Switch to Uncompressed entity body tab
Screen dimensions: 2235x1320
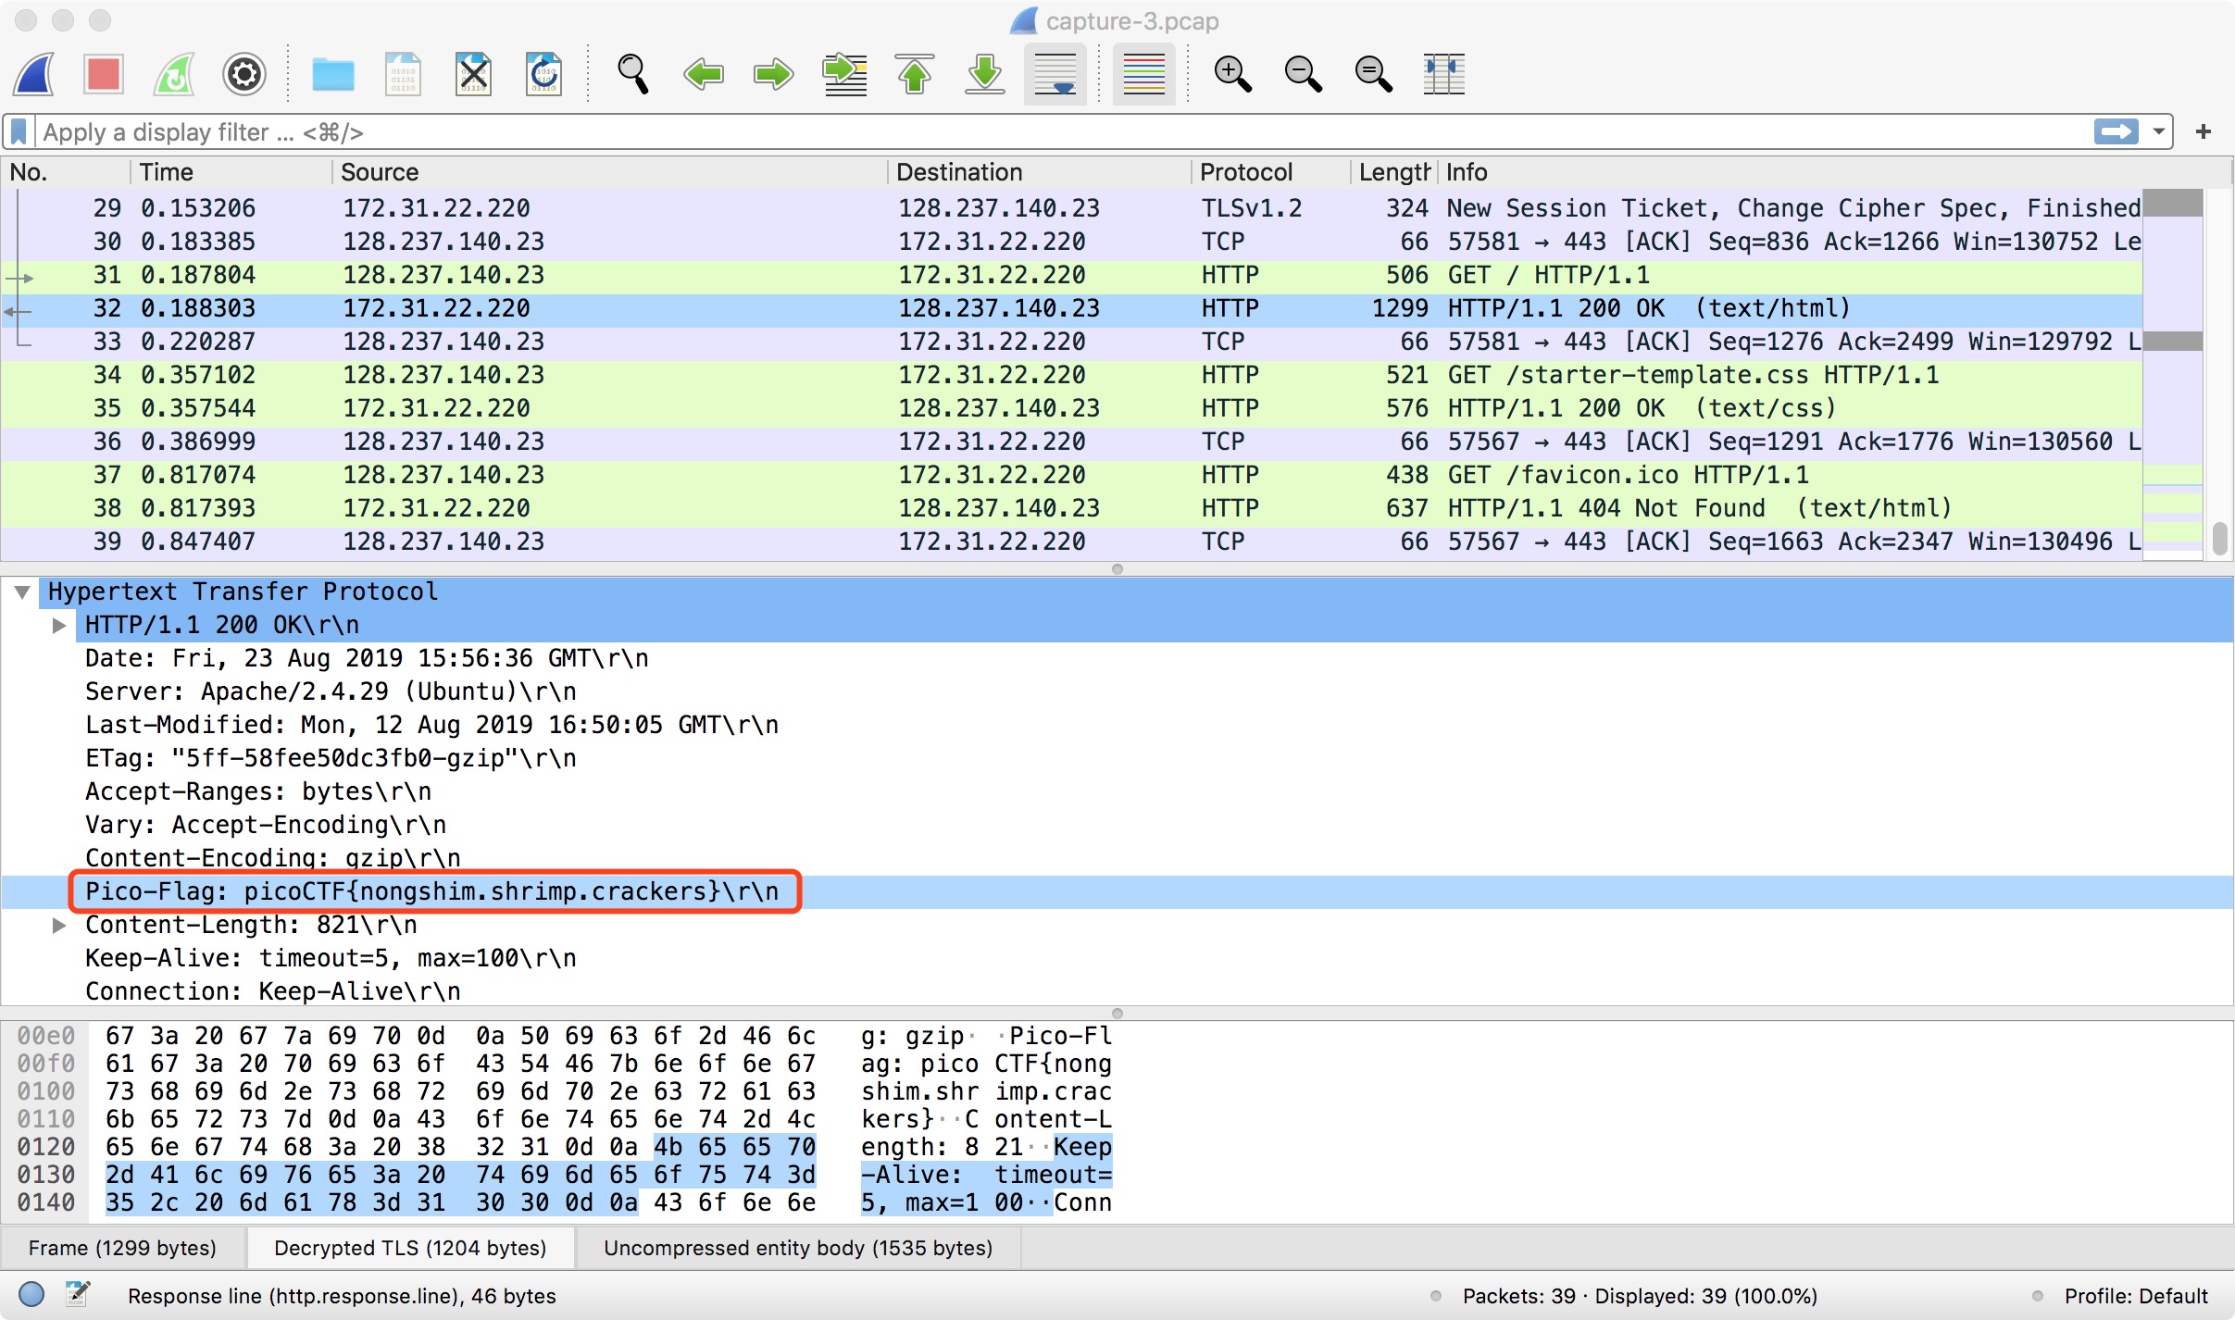click(798, 1248)
